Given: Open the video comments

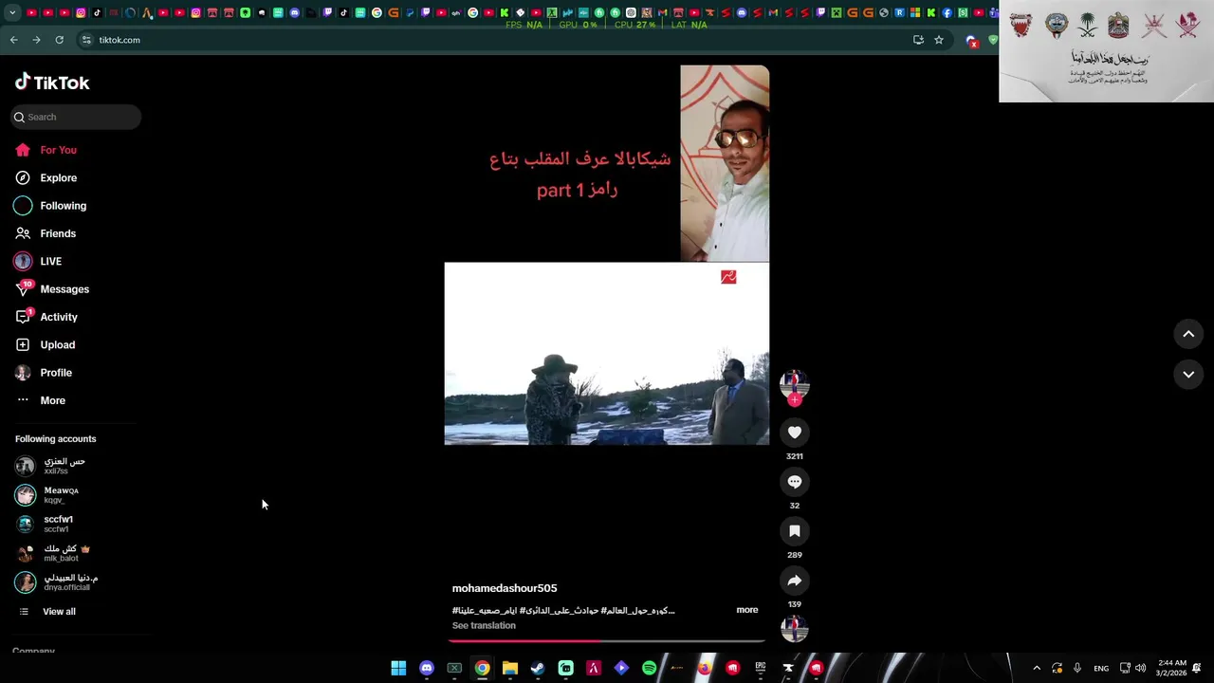Looking at the screenshot, I should tap(795, 482).
